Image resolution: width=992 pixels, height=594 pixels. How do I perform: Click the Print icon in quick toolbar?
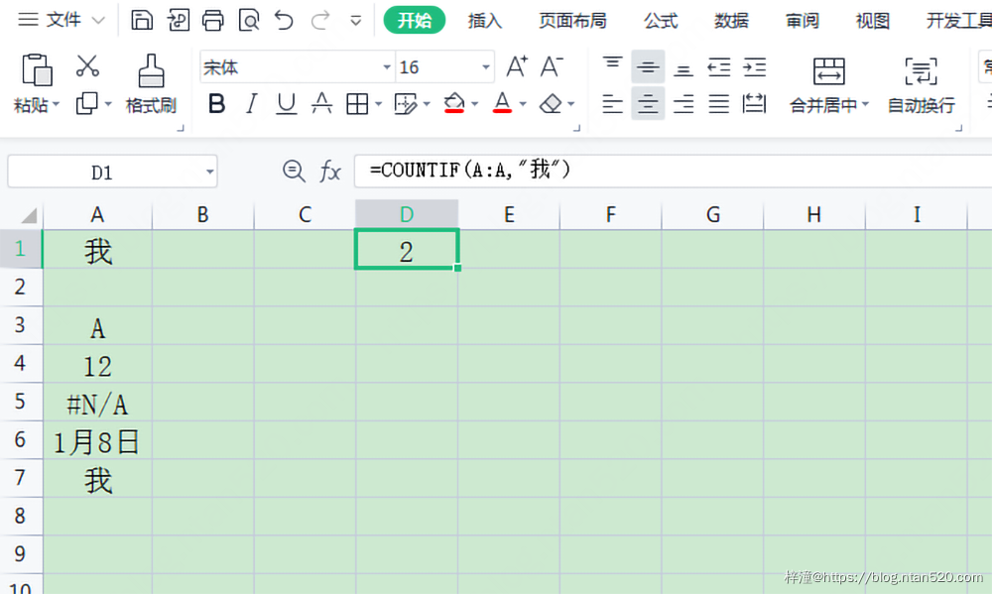click(x=212, y=20)
